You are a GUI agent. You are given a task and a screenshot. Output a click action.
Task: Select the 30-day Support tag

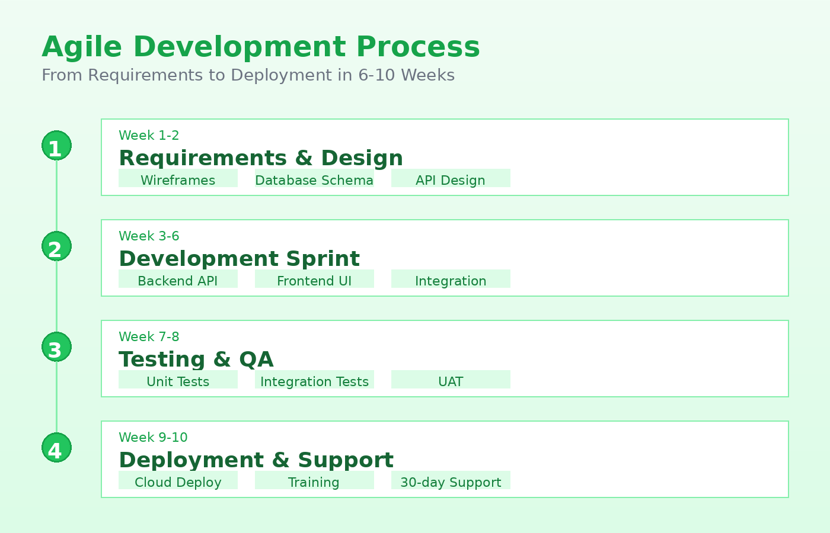(x=451, y=481)
